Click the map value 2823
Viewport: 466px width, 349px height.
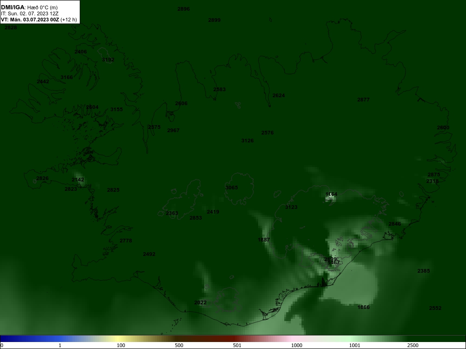[x=71, y=189]
